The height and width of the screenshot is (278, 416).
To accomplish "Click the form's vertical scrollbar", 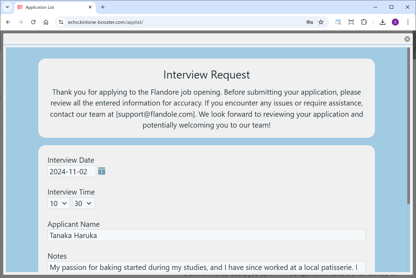I will tap(408, 126).
